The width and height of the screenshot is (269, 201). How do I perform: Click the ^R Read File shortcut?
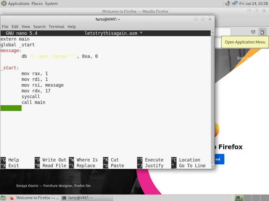(50, 166)
